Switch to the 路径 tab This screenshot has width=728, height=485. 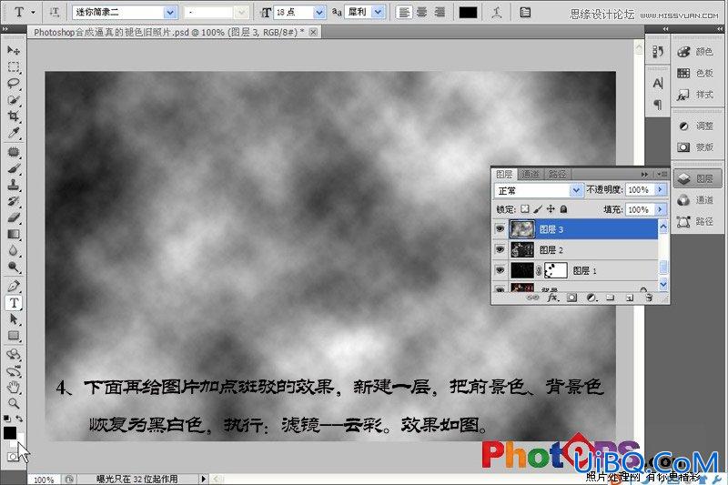point(557,174)
